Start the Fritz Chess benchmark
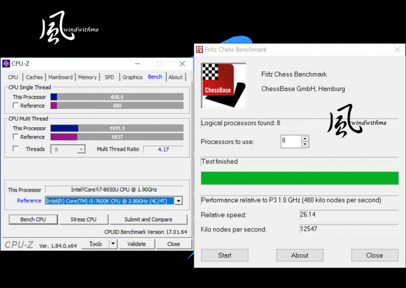The image size is (406, 288). click(x=225, y=255)
